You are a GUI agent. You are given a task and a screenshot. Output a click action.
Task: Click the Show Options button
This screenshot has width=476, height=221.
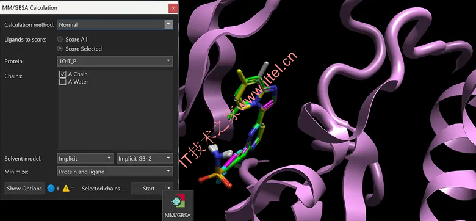24,189
